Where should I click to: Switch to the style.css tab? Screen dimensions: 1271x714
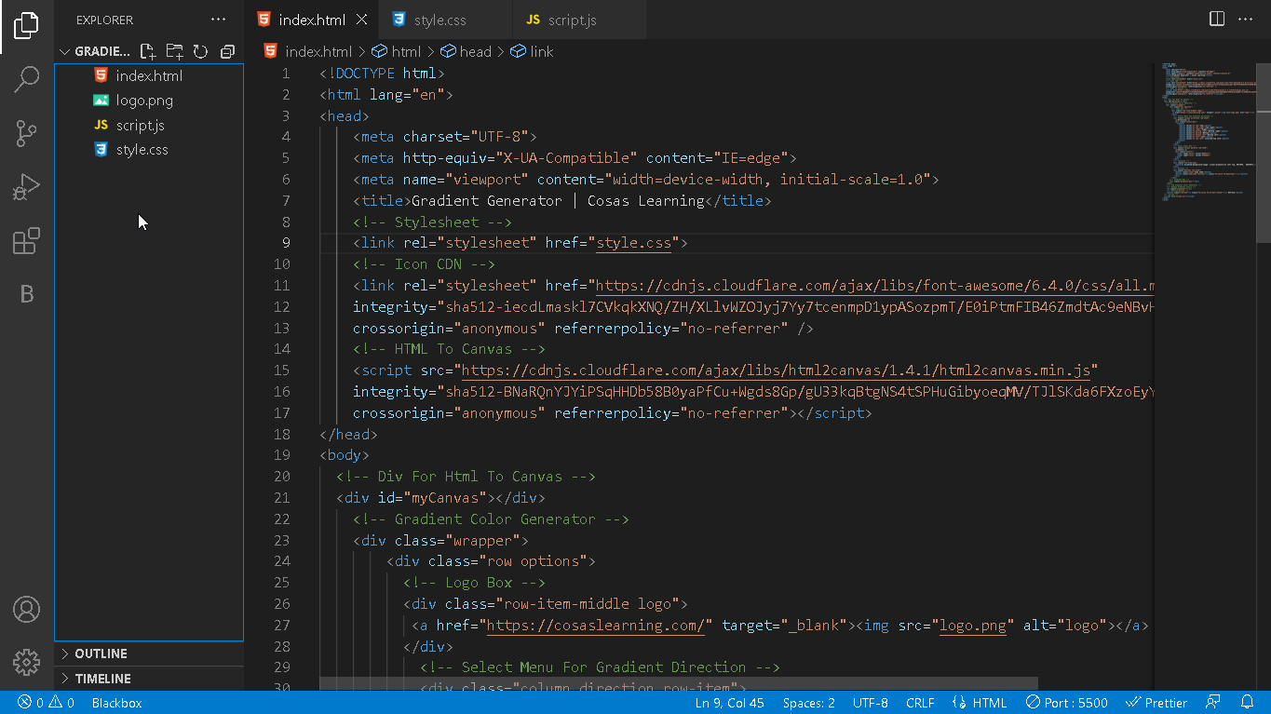coord(439,20)
